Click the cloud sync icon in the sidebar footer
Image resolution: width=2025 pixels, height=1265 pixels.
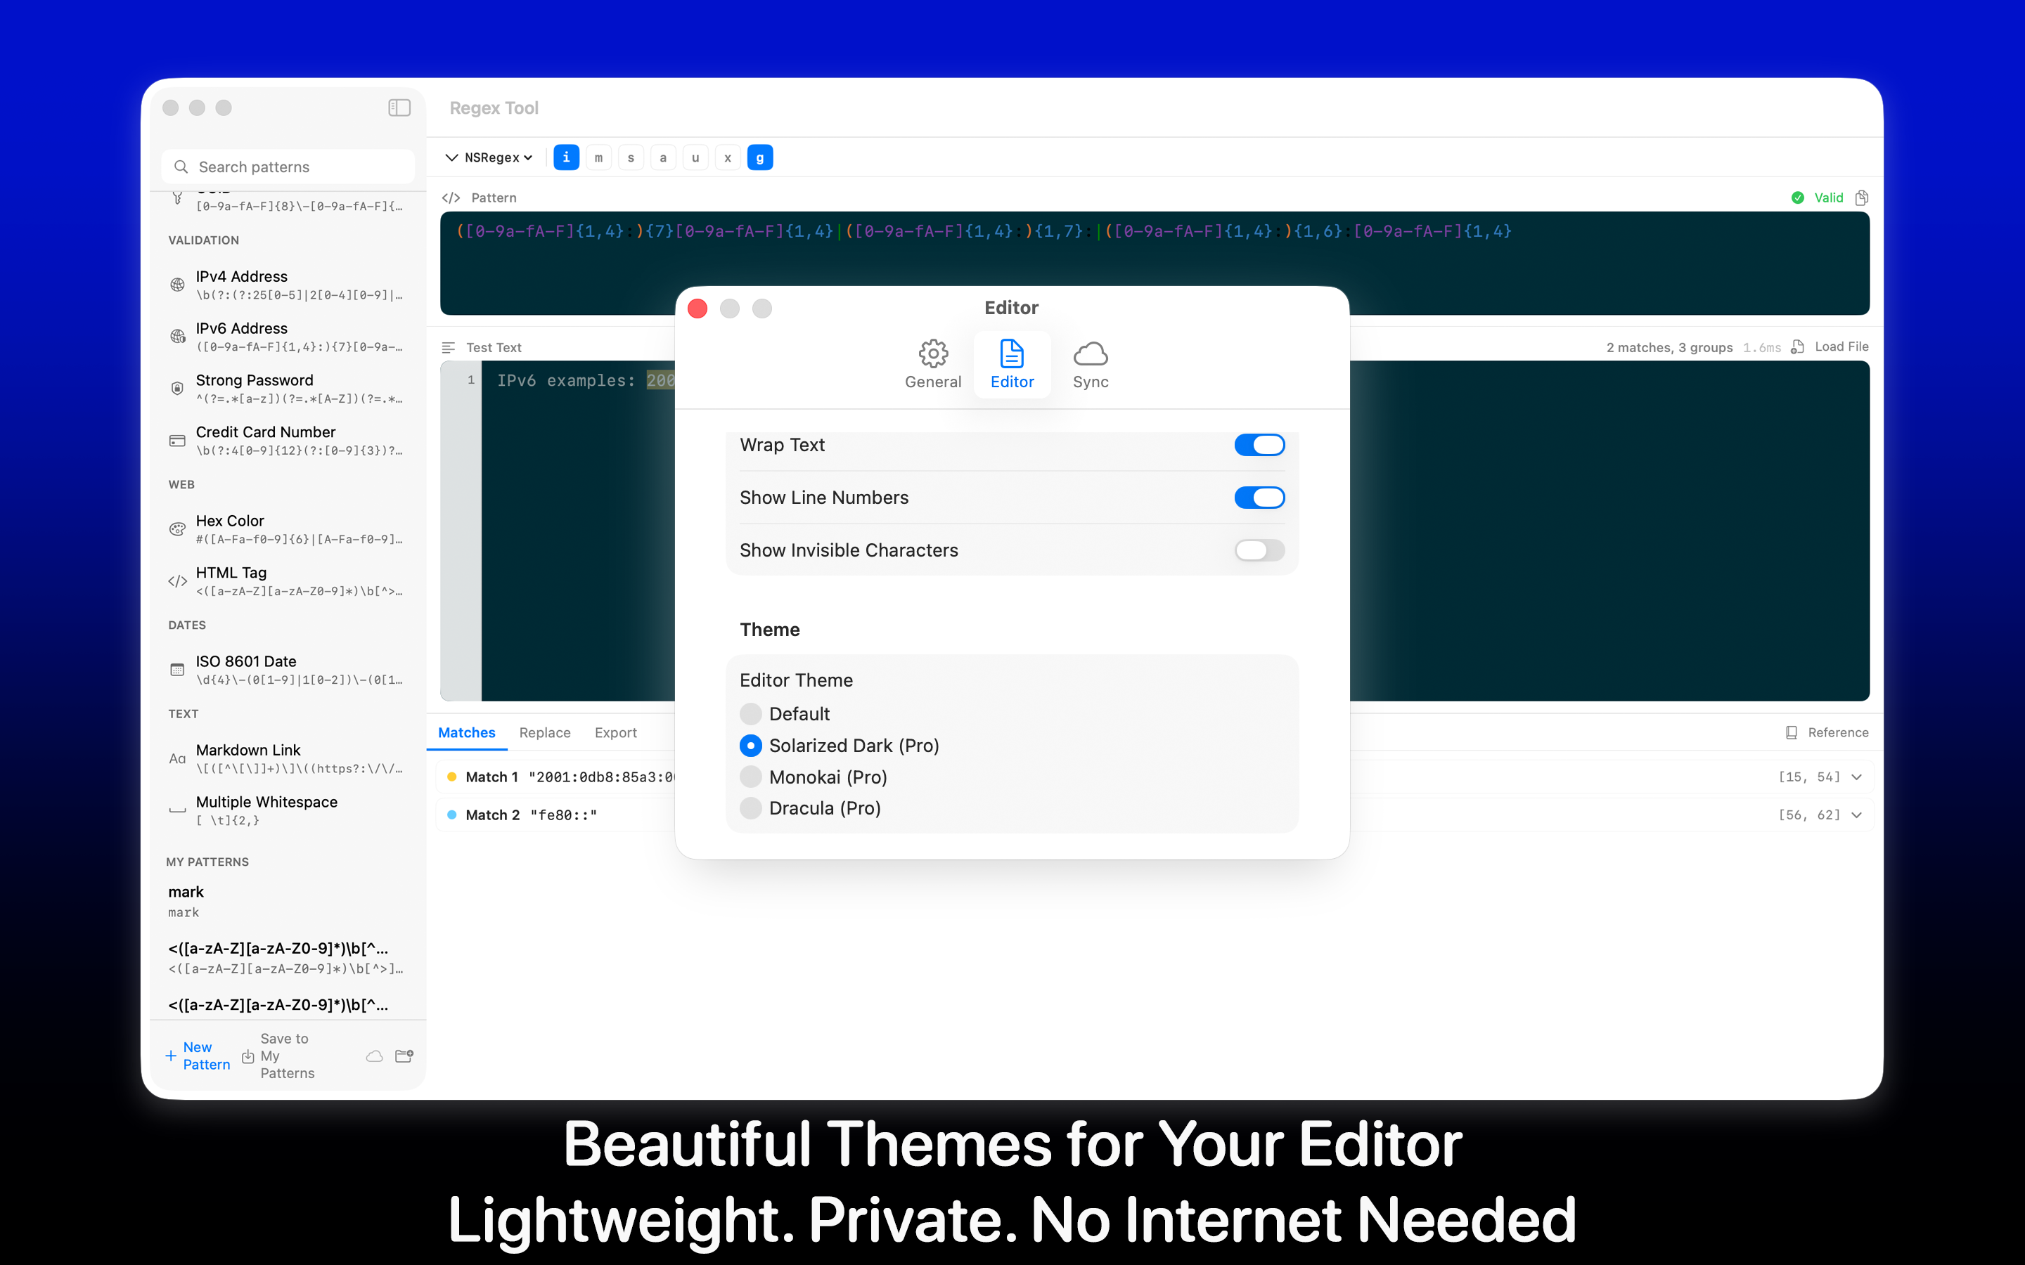[374, 1056]
